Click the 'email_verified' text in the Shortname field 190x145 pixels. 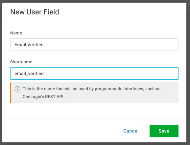coord(29,73)
